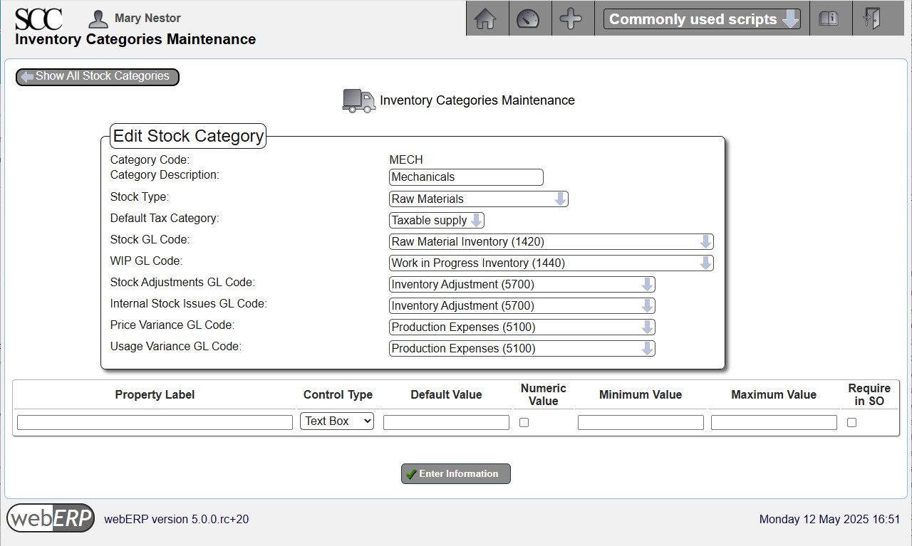
Task: Open Internal Stock Issues GL Code dropdown
Action: pyautogui.click(x=522, y=305)
